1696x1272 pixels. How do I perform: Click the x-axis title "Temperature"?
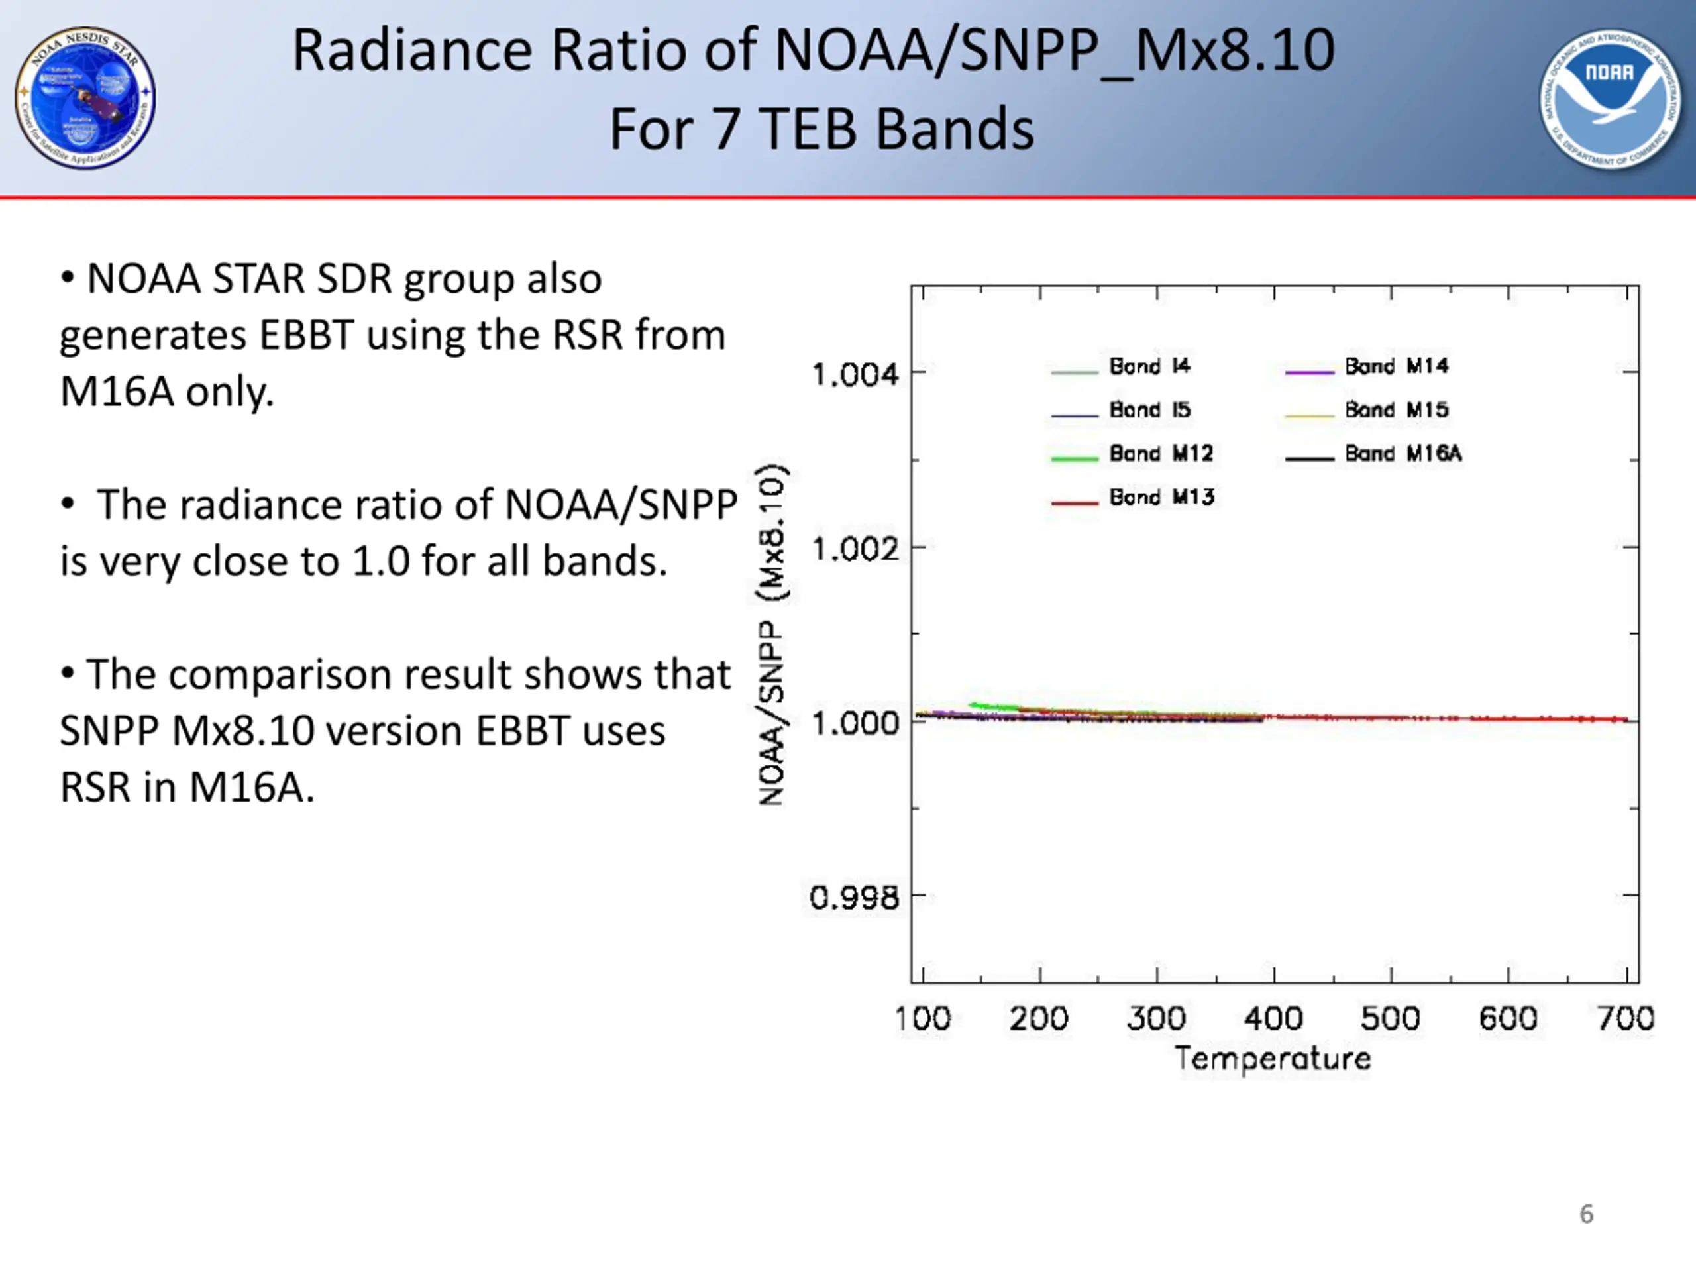point(1273,1059)
